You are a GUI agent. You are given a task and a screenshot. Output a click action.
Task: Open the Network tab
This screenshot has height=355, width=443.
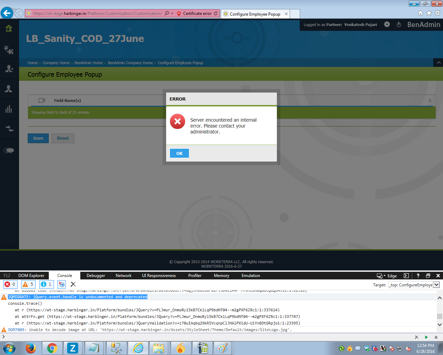pos(124,276)
